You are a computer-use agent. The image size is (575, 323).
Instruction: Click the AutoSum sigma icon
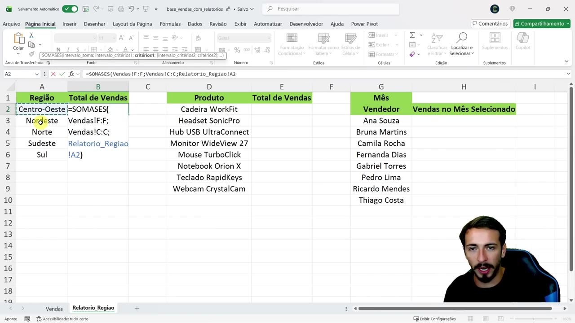tap(412, 35)
